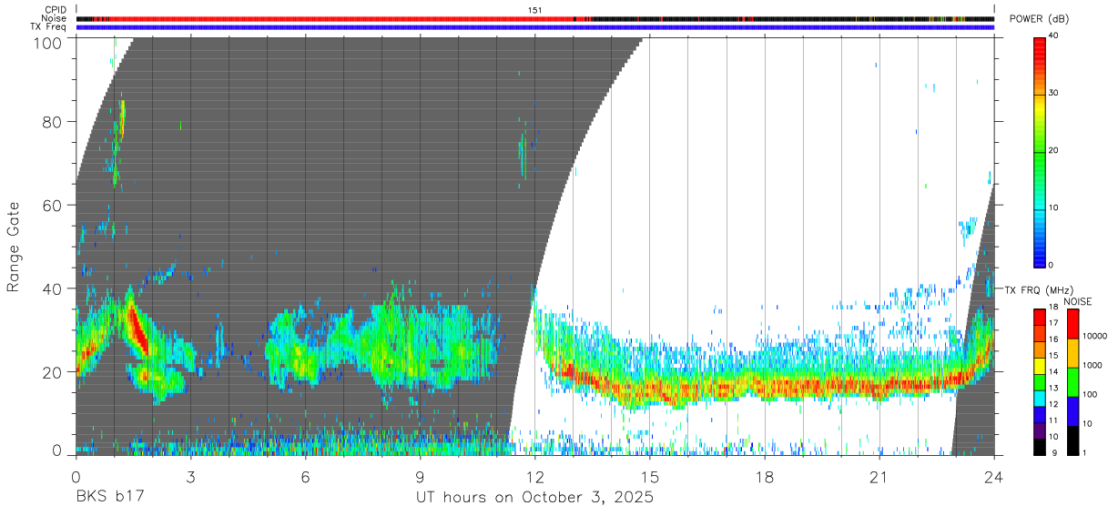
Task: Click x-axis tick label 18
Action: click(764, 477)
